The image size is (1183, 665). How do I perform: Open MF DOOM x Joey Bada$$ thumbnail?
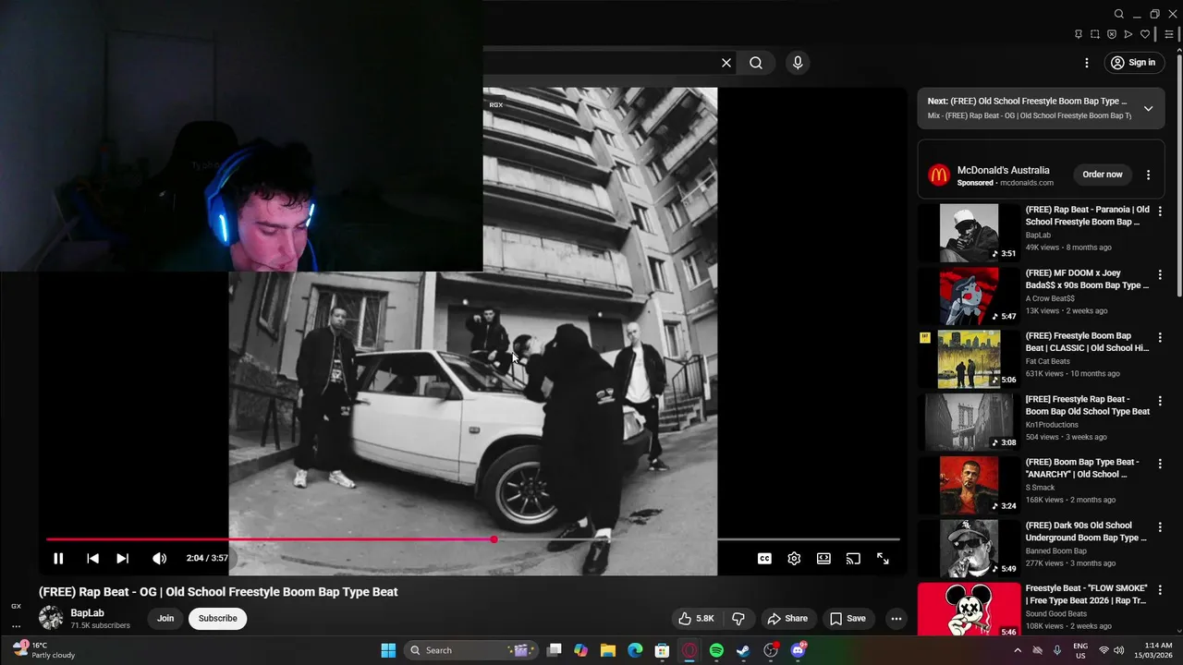[x=970, y=296]
